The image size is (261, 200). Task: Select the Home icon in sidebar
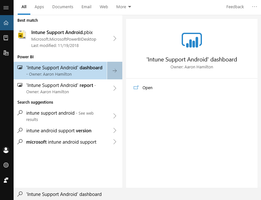click(6, 23)
